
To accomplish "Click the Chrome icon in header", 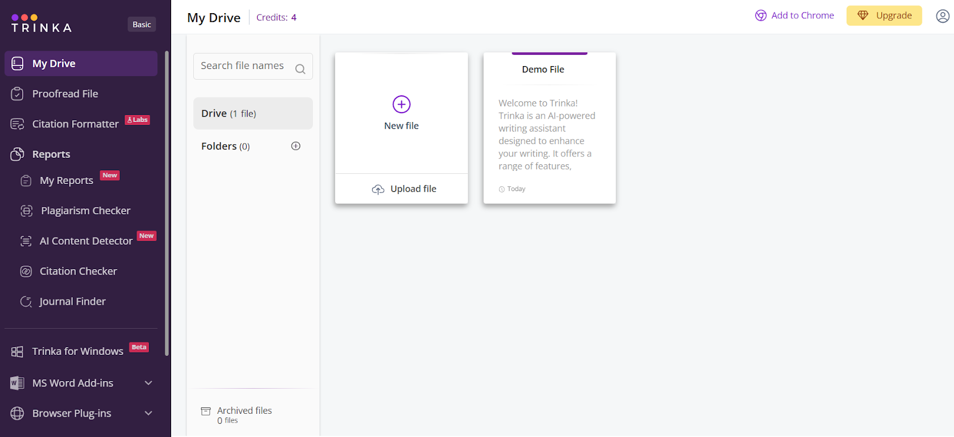I will (x=761, y=15).
